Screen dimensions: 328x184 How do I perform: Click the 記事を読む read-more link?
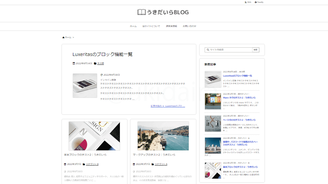pos(168,106)
